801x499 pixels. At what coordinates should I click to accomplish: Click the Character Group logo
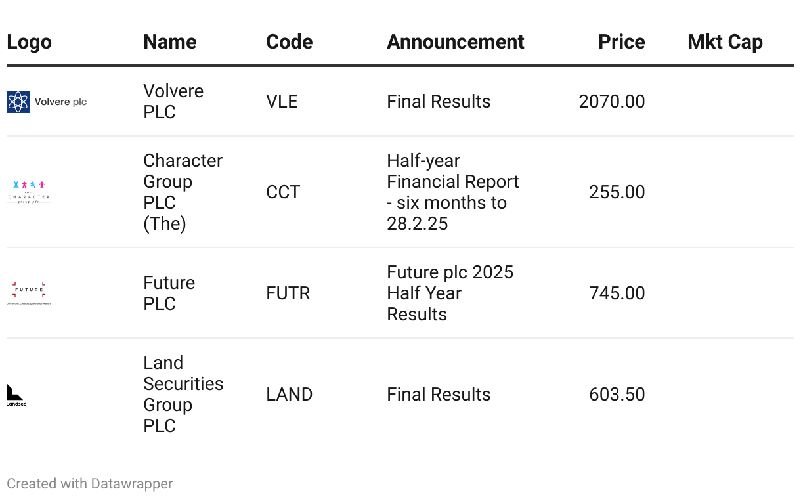29,192
